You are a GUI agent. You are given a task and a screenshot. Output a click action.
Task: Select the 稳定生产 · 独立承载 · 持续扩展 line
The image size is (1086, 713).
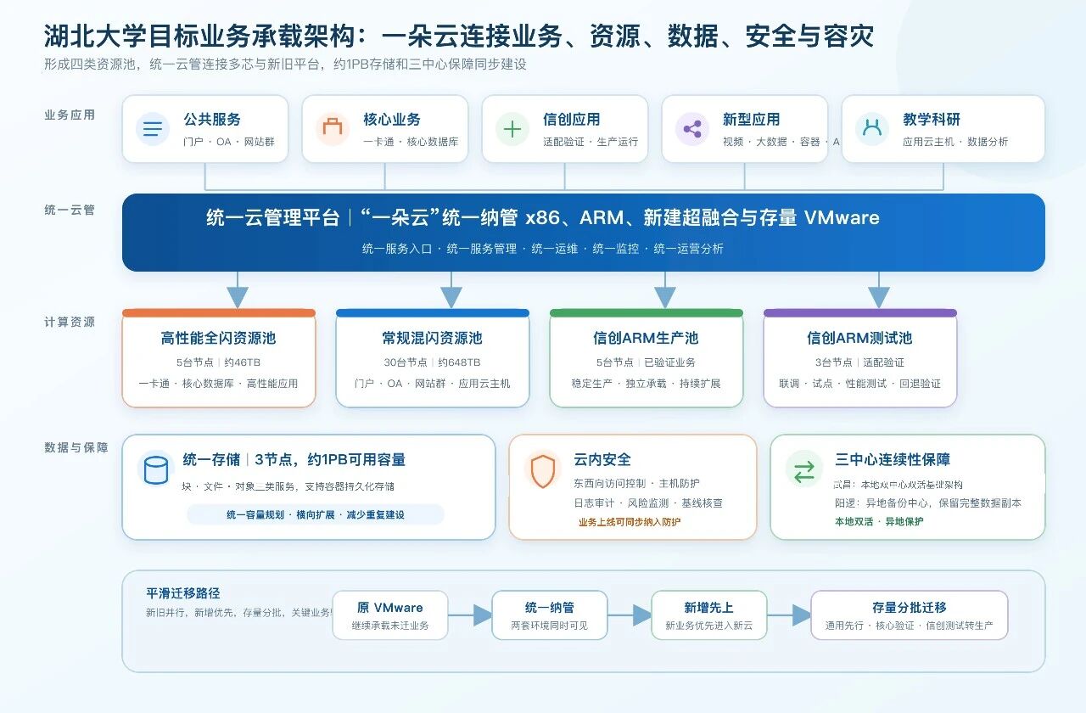(647, 384)
